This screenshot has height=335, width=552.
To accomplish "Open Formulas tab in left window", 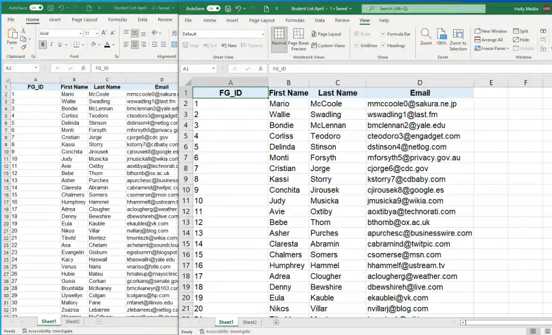I will [x=118, y=20].
